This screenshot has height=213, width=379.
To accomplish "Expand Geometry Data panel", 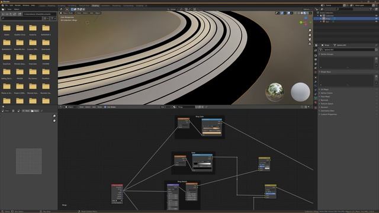I will 327,111.
